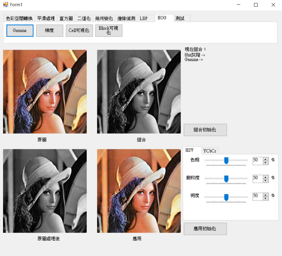Reset with the 組合初始化 button
This screenshot has width=282, height=256.
[x=205, y=130]
